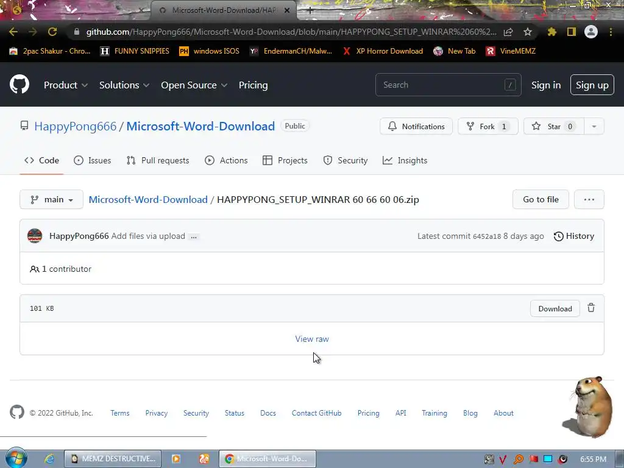Open the Projects tab

(285, 160)
